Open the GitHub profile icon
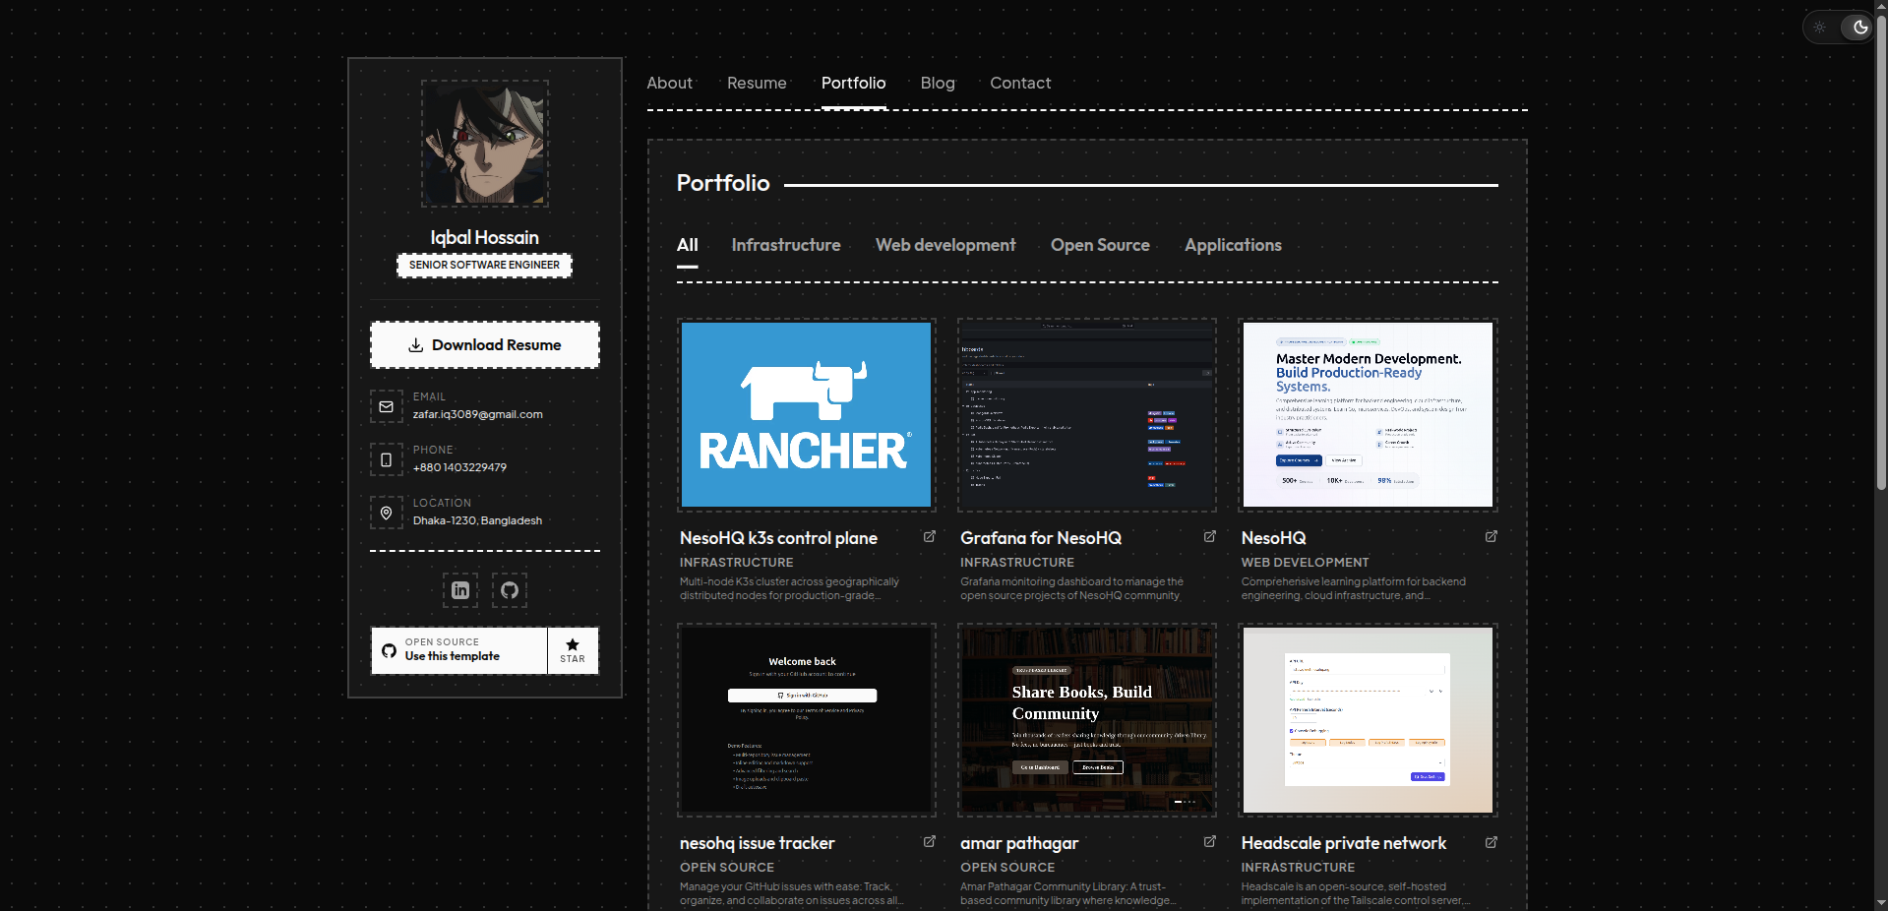This screenshot has width=1888, height=911. [509, 590]
